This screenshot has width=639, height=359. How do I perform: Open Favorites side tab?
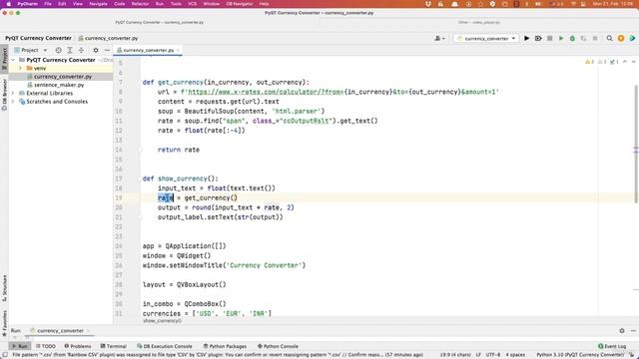click(x=4, y=323)
